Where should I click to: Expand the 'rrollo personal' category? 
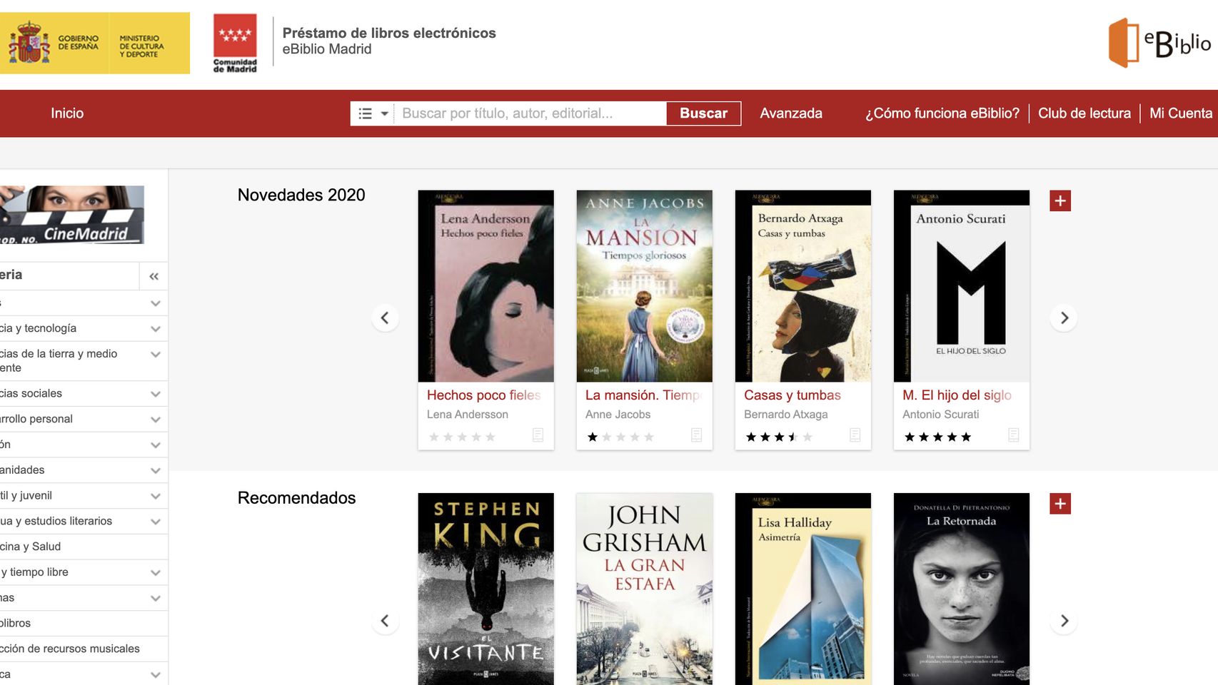(x=156, y=420)
